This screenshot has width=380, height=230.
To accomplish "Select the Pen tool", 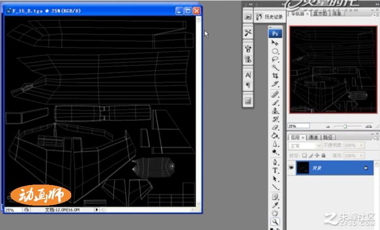I will pyautogui.click(x=275, y=162).
